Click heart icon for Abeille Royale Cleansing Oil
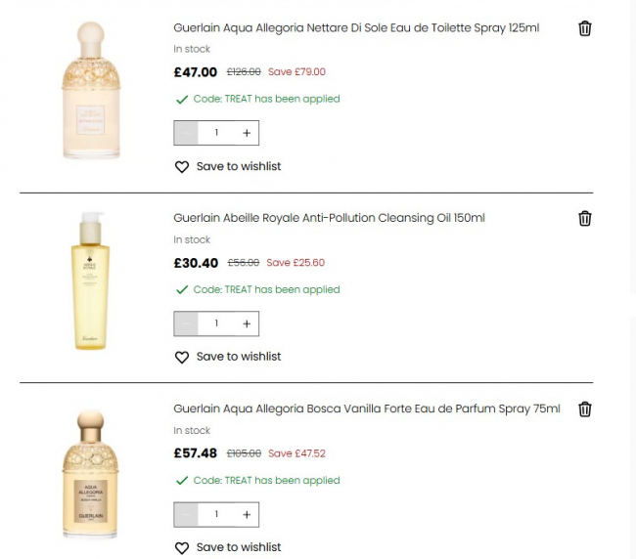636x559 pixels. pos(181,358)
